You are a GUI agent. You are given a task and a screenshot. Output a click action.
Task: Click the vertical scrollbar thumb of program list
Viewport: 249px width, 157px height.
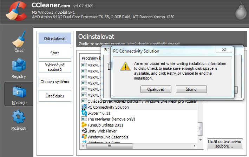click(x=200, y=129)
